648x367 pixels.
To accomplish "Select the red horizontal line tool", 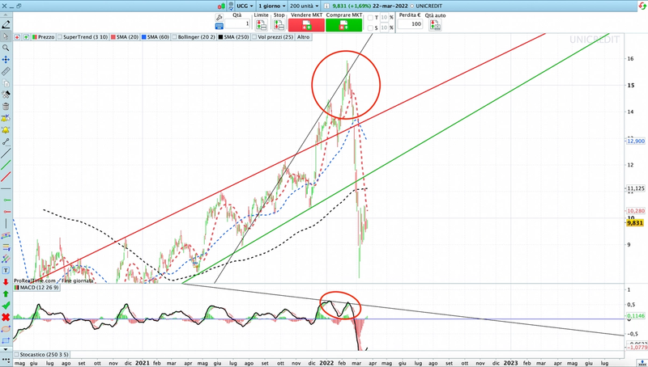I will click(6, 212).
